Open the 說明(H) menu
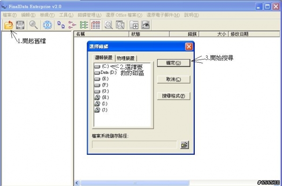 (192, 15)
